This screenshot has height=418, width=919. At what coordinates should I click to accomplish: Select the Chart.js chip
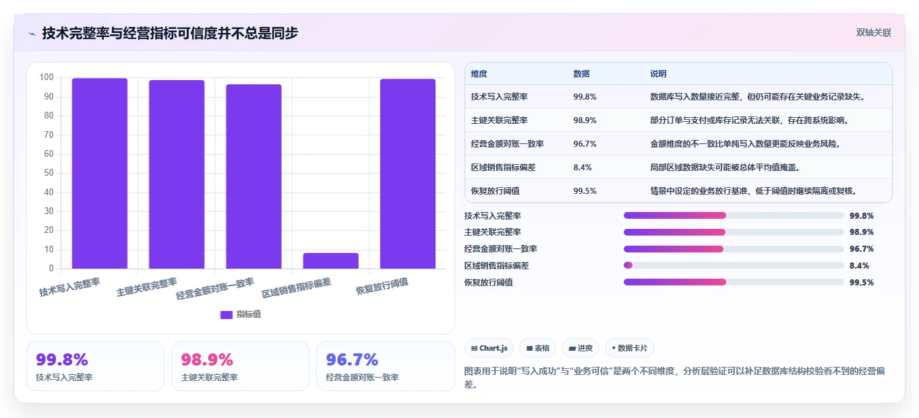(x=490, y=348)
